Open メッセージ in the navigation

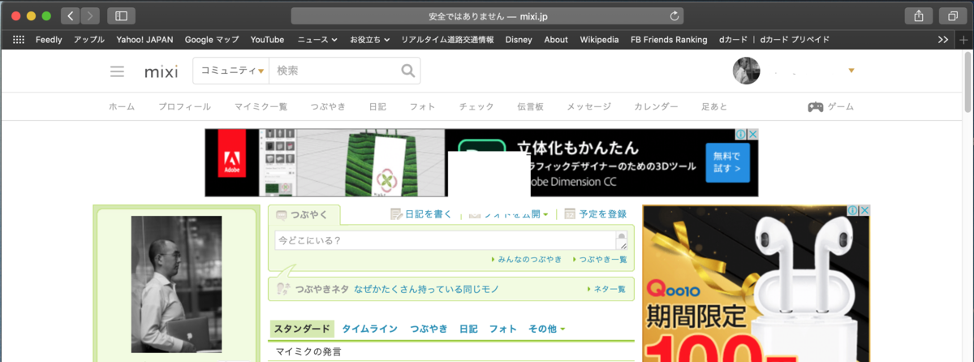point(588,106)
